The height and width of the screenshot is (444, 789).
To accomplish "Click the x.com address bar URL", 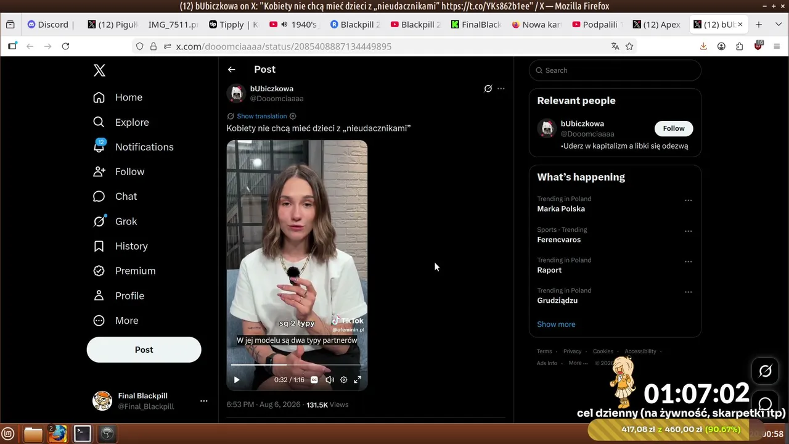I will tap(284, 46).
